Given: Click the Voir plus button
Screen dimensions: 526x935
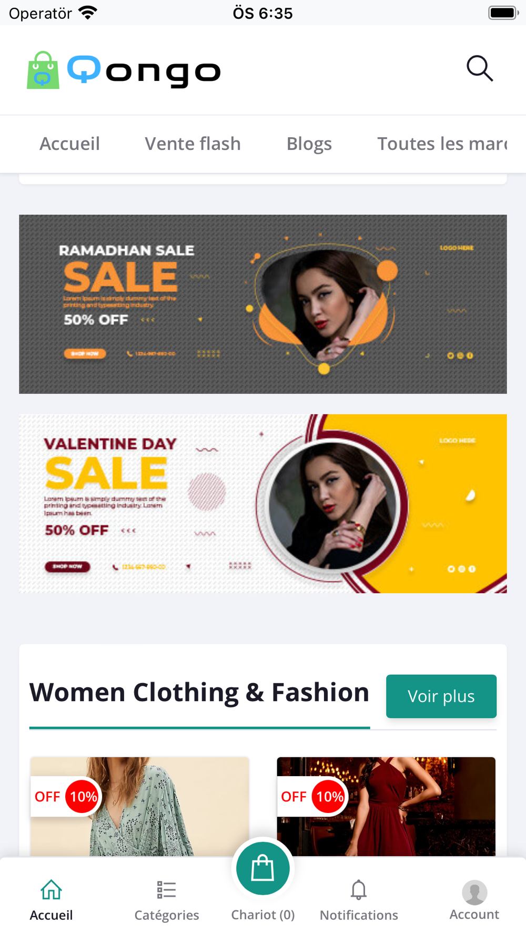Looking at the screenshot, I should click(441, 696).
